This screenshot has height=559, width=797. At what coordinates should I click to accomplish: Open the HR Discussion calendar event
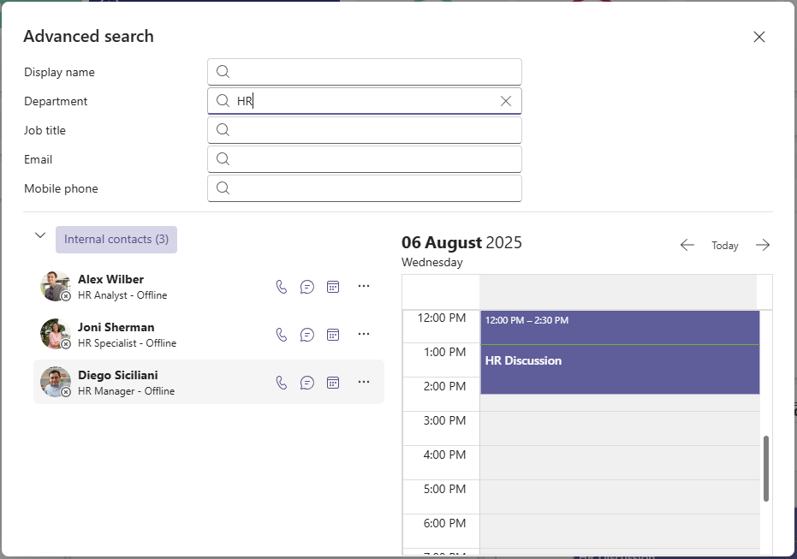(x=619, y=360)
